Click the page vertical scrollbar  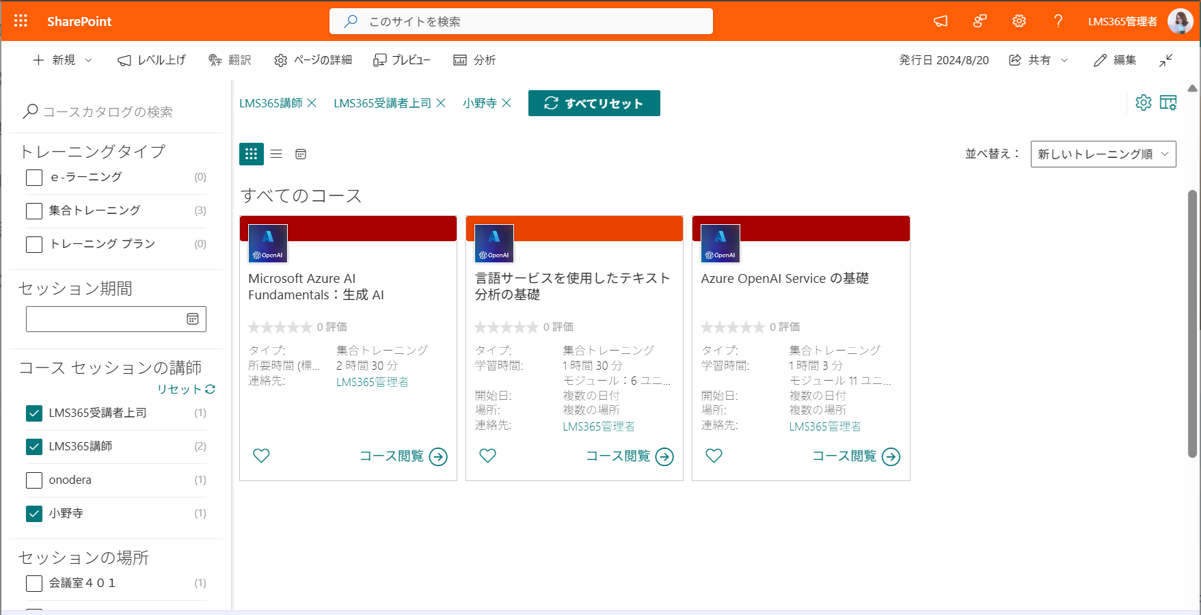point(1192,324)
